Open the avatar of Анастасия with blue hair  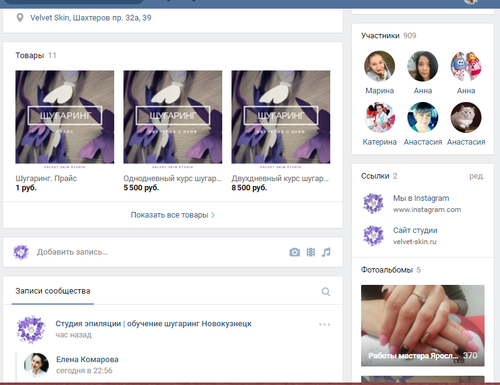click(423, 117)
